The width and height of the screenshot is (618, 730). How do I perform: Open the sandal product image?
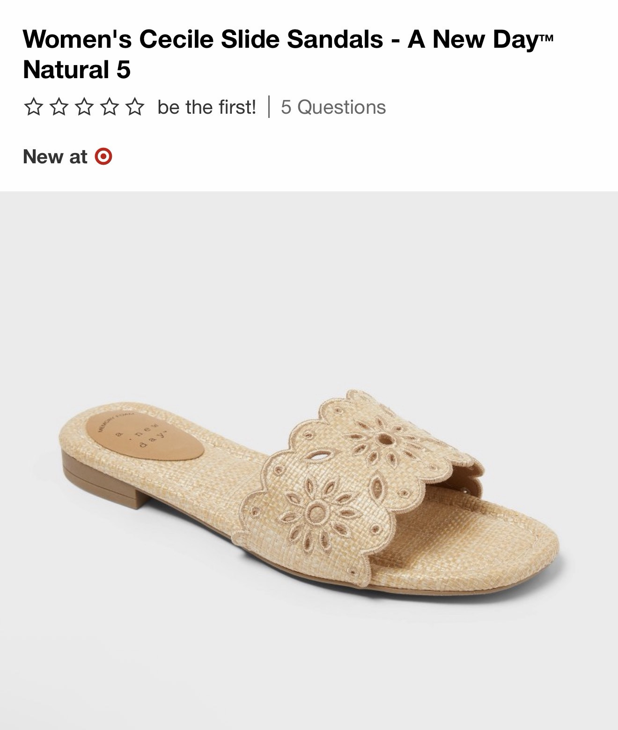(309, 460)
